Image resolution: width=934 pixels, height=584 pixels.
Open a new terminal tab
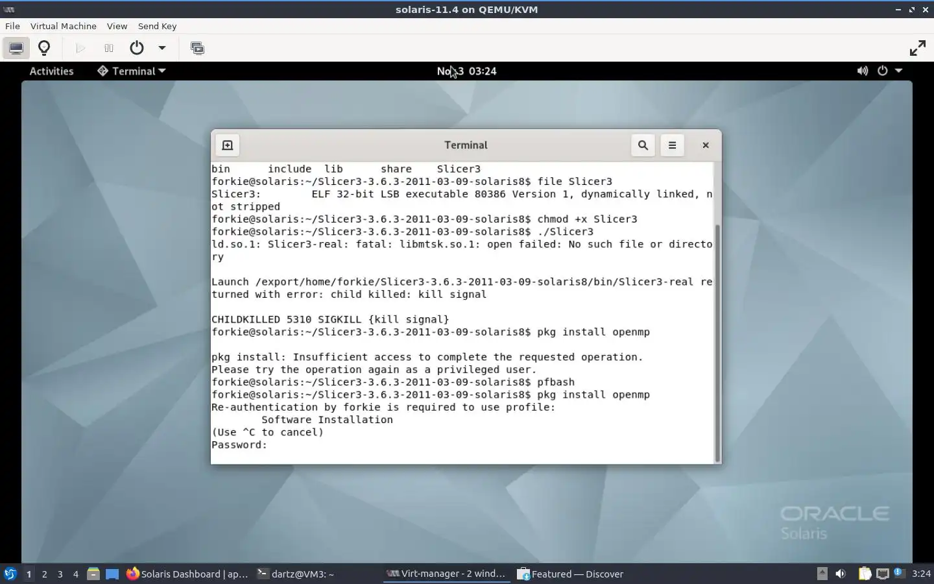click(227, 145)
